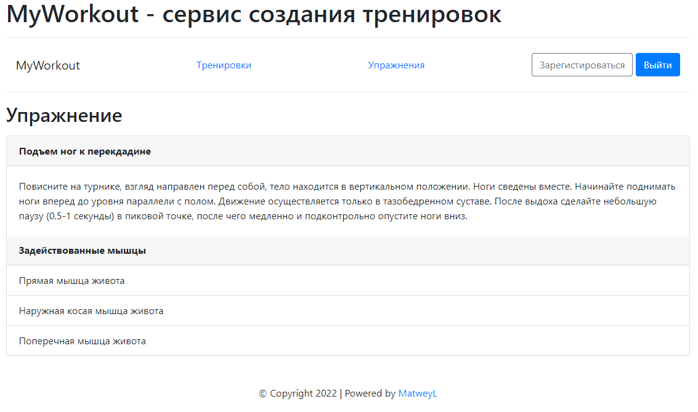The height and width of the screenshot is (412, 698).
Task: Select the Наружная косая мышца живота entry
Action: click(90, 310)
